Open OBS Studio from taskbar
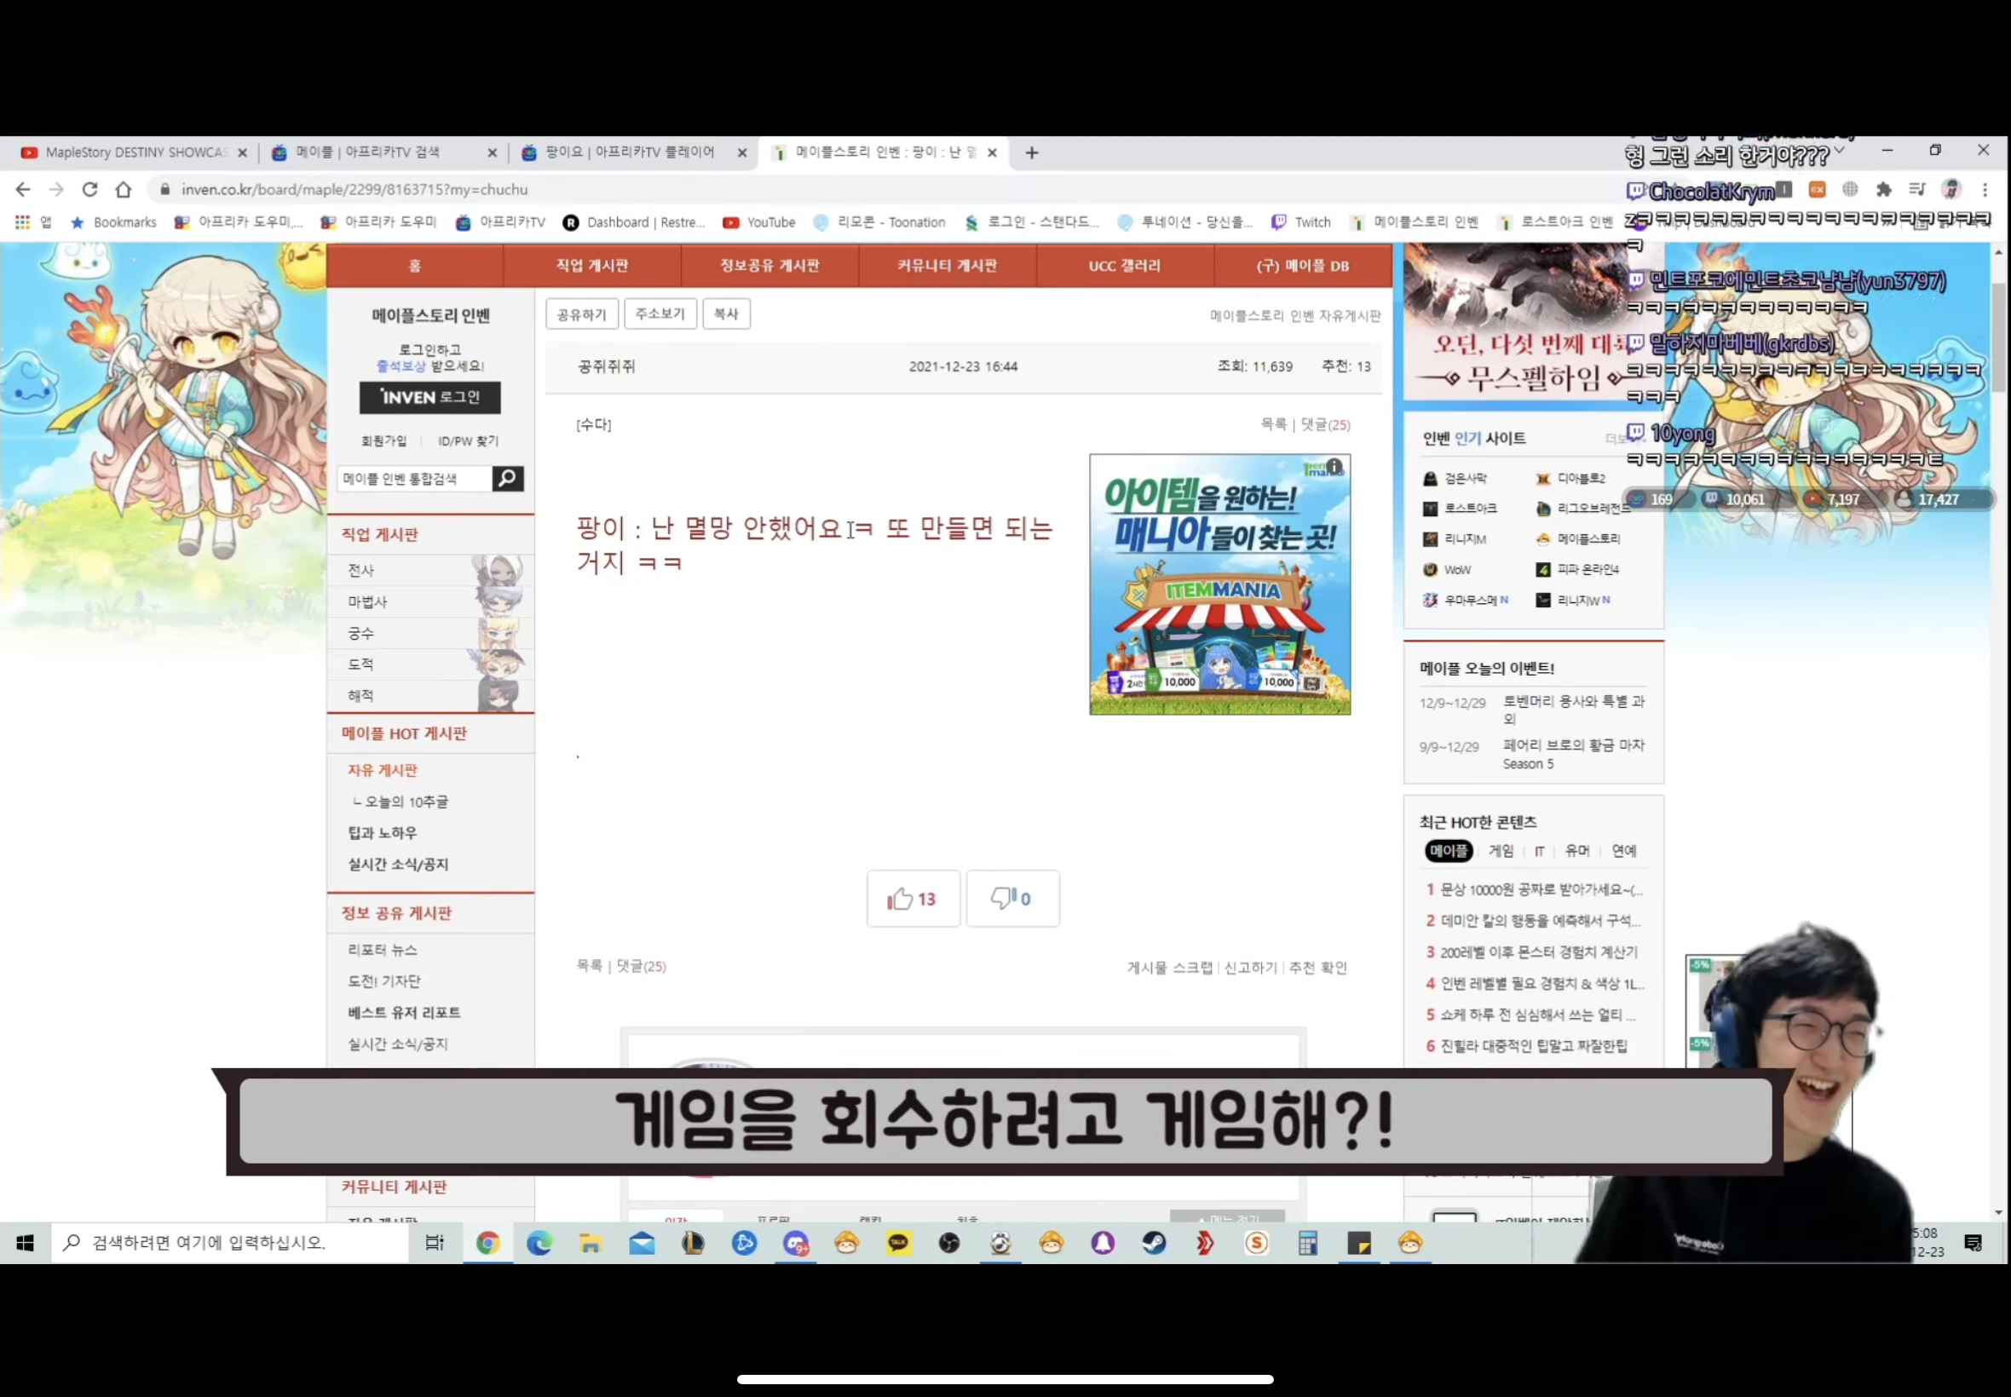This screenshot has width=2011, height=1397. (x=949, y=1242)
